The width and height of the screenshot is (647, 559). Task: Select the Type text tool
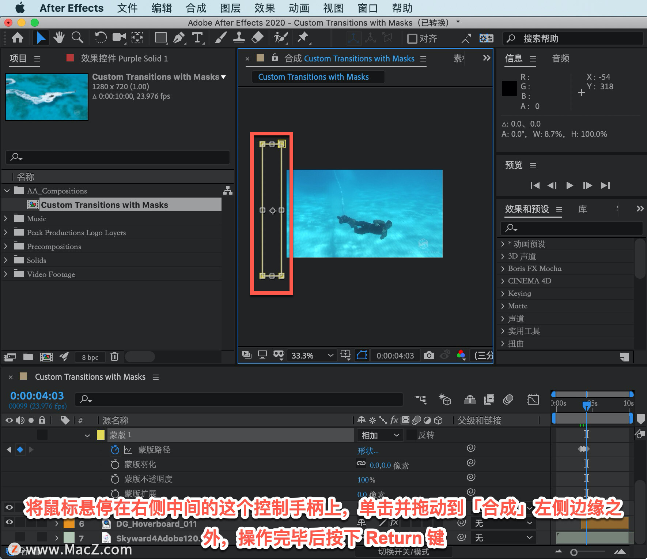(197, 38)
